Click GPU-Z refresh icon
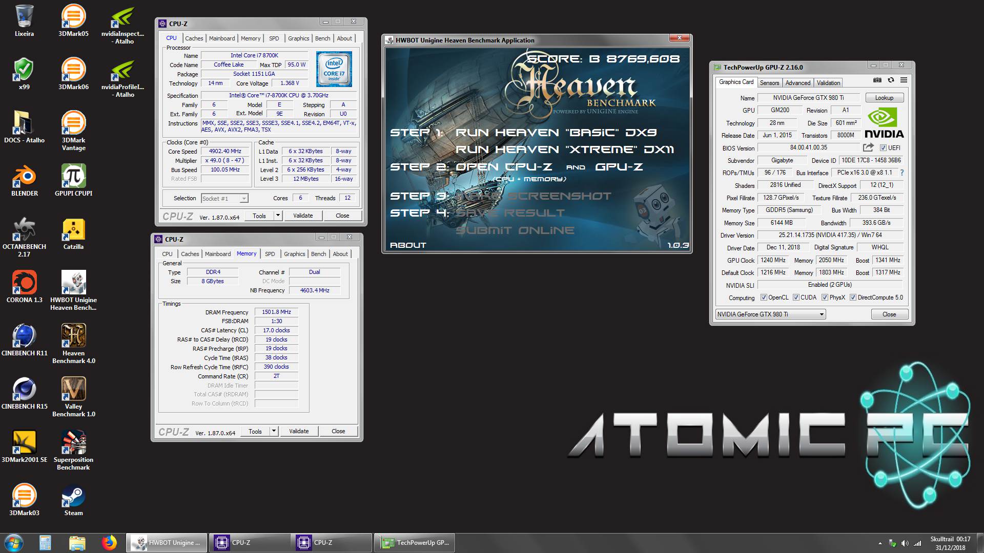The image size is (984, 553). 891,80
